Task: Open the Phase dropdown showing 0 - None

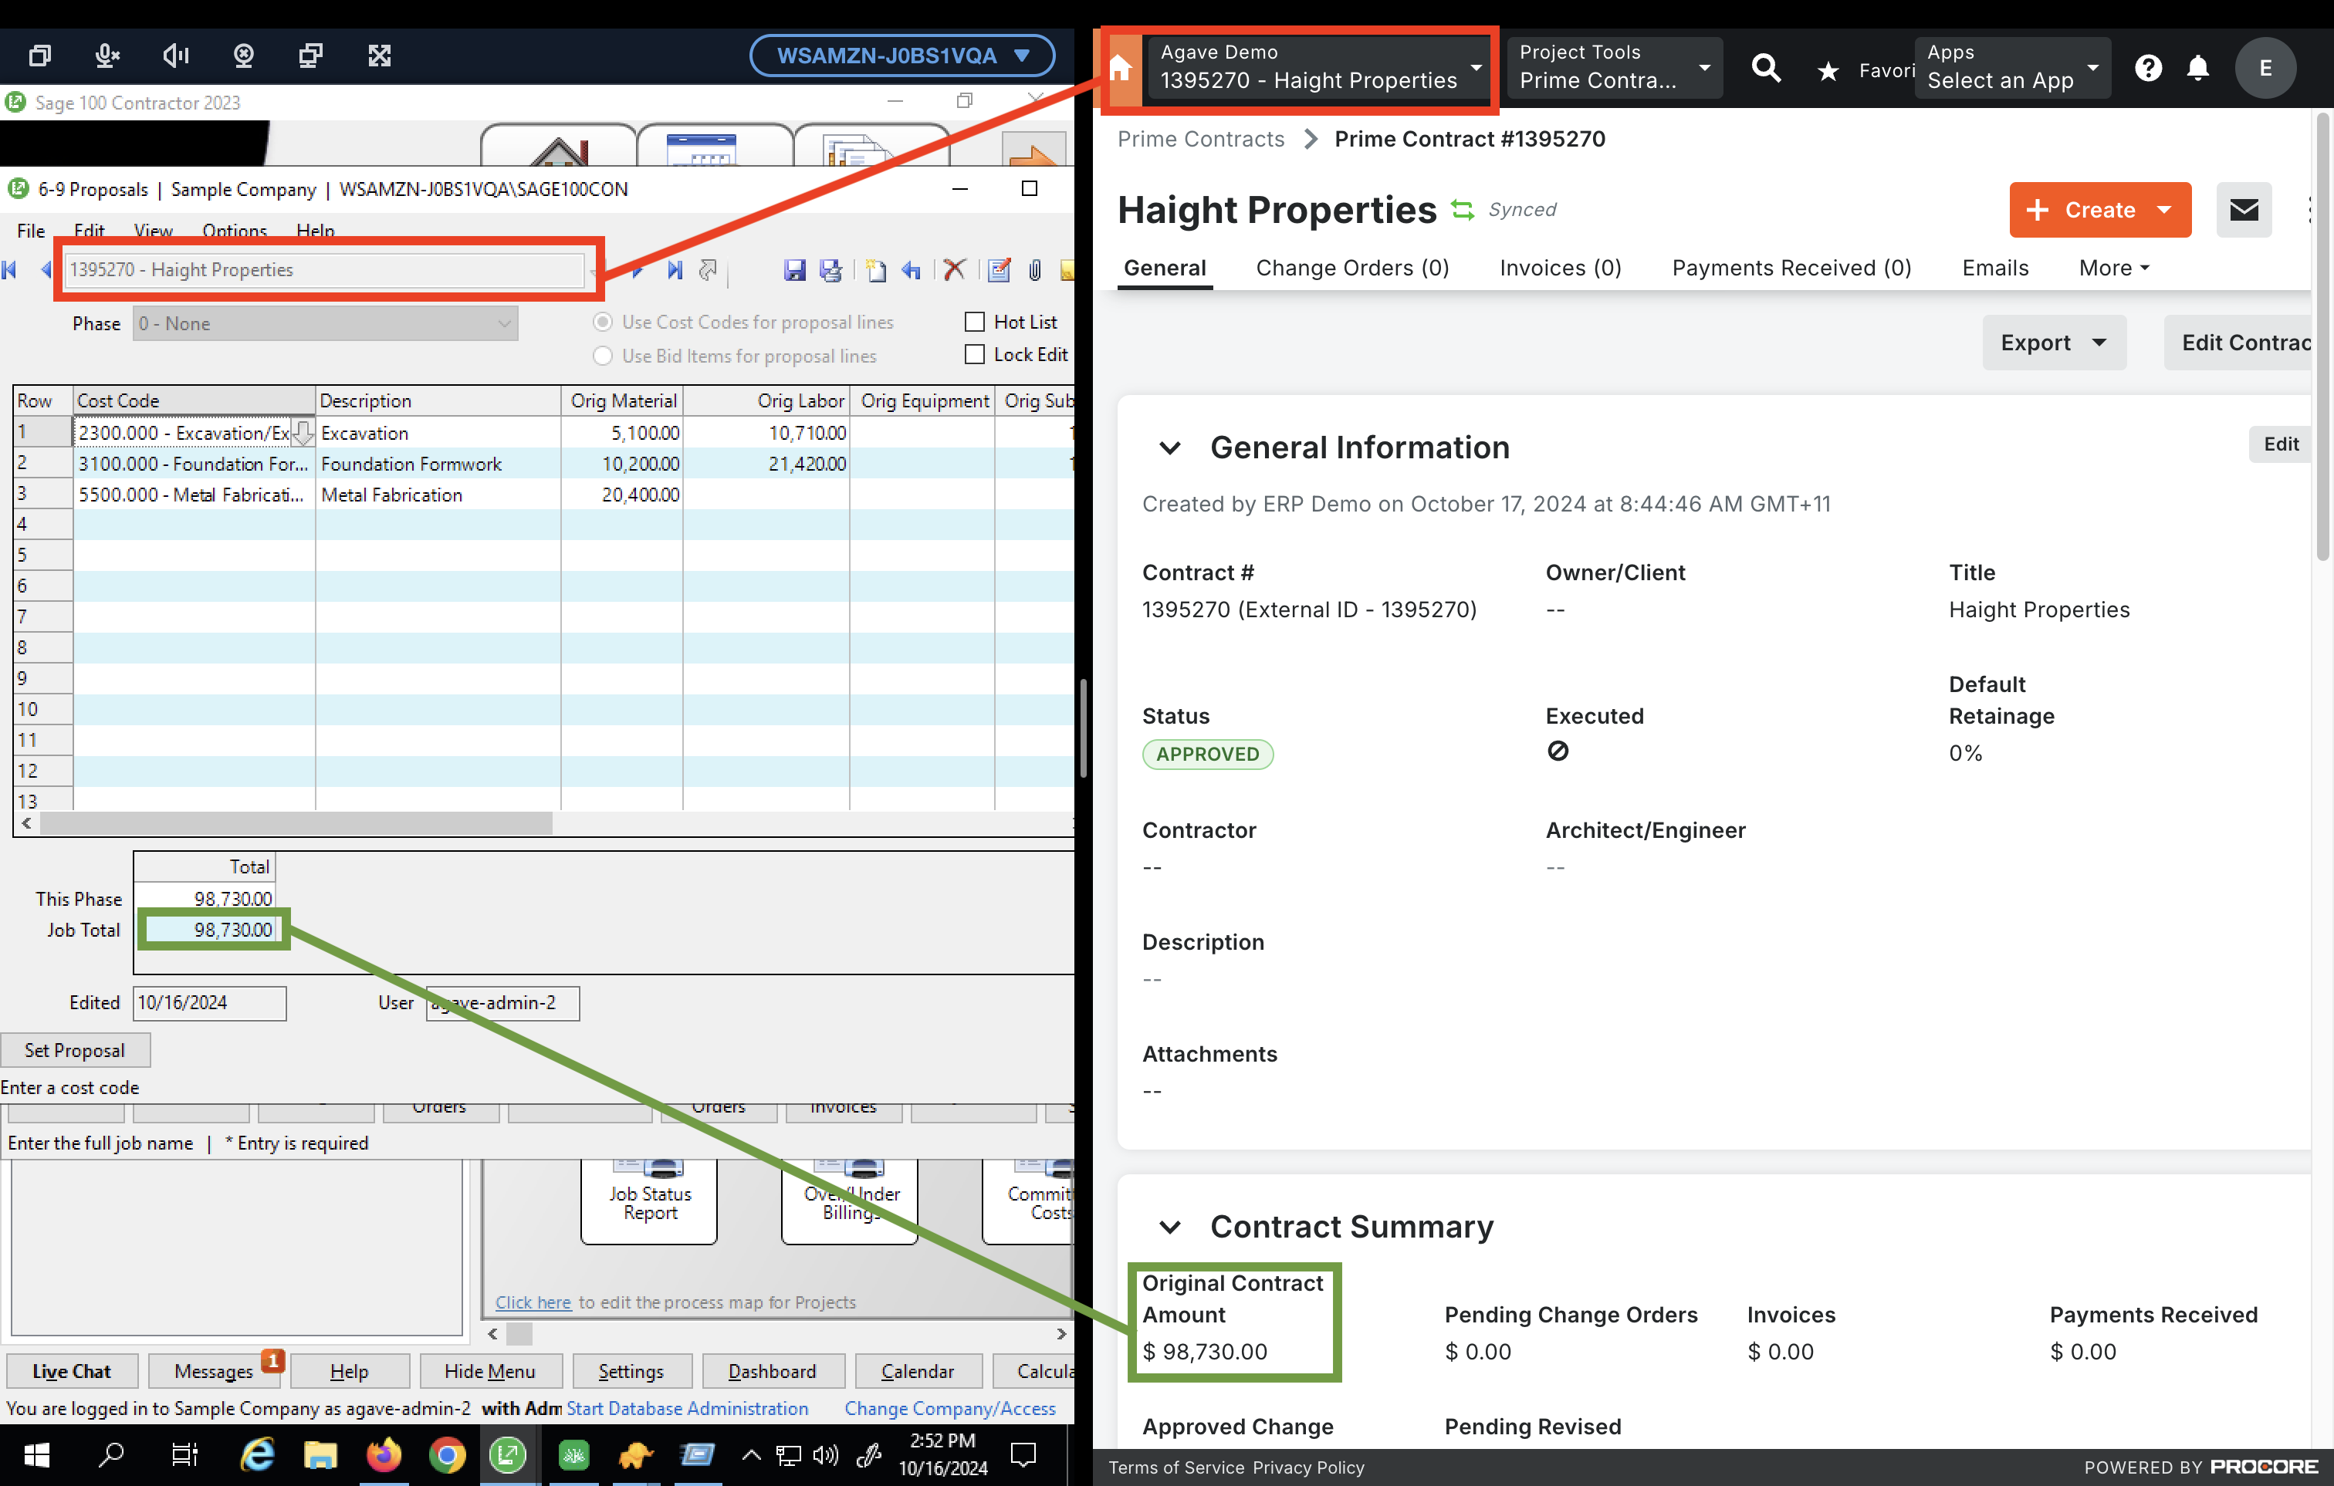Action: [x=326, y=323]
